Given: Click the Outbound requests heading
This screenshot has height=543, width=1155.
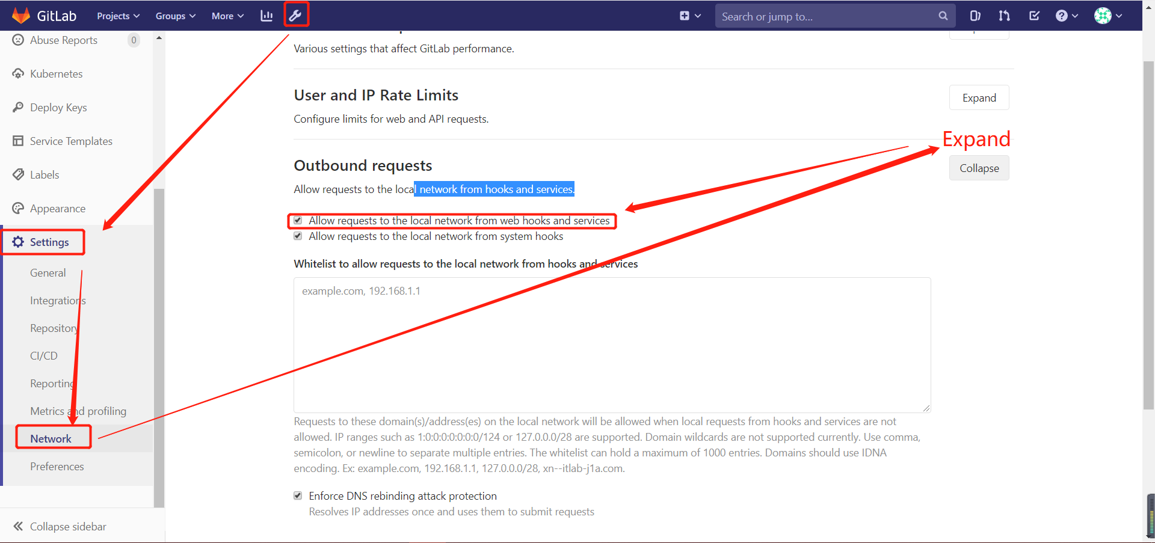Looking at the screenshot, I should 363,165.
